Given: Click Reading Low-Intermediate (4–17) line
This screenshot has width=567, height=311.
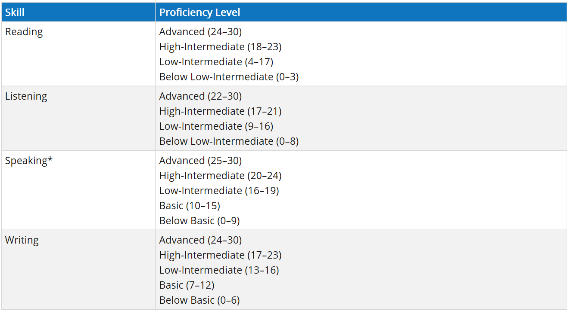Looking at the screenshot, I should click(216, 62).
